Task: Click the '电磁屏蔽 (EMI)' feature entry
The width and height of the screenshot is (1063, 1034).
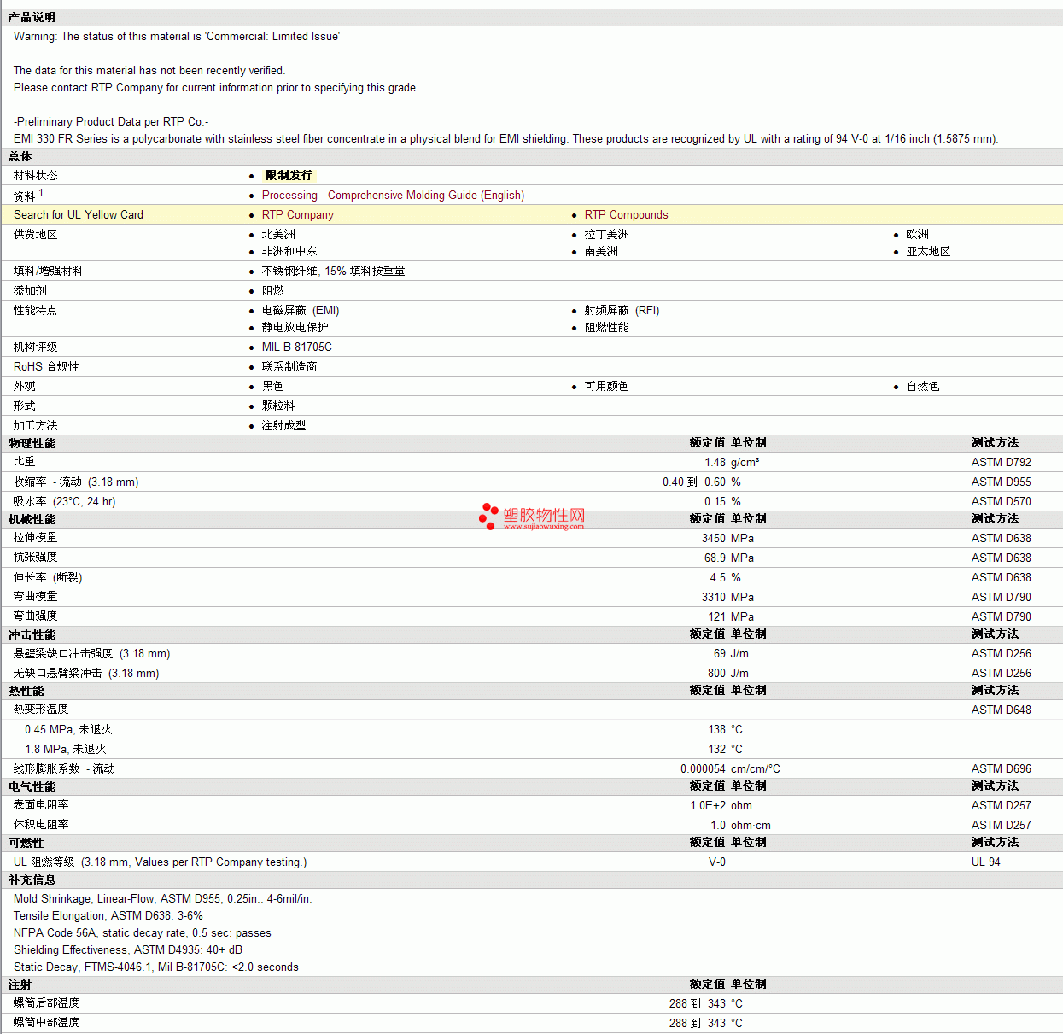Action: pyautogui.click(x=301, y=310)
